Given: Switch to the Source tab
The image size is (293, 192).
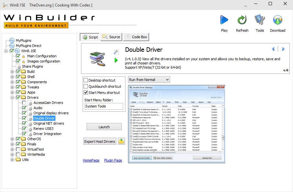Looking at the screenshot, I should (111, 37).
